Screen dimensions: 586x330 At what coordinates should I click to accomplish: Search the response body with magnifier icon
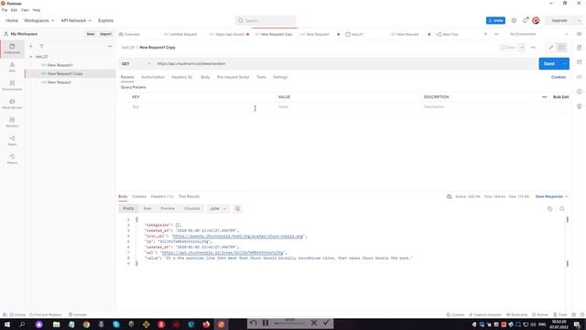[x=561, y=209]
